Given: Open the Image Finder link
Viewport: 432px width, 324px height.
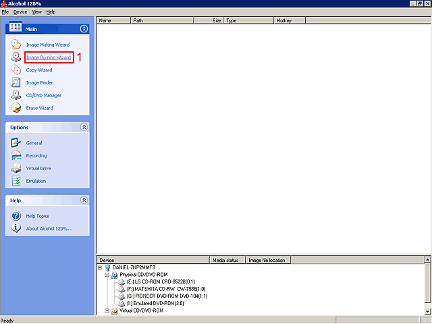Looking at the screenshot, I should click(x=39, y=82).
